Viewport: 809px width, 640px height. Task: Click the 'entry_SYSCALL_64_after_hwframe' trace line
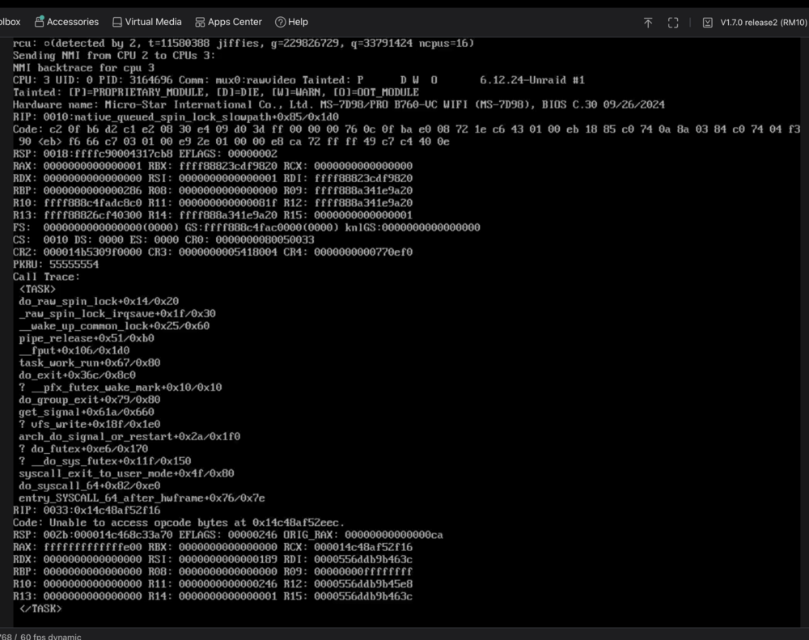point(142,498)
